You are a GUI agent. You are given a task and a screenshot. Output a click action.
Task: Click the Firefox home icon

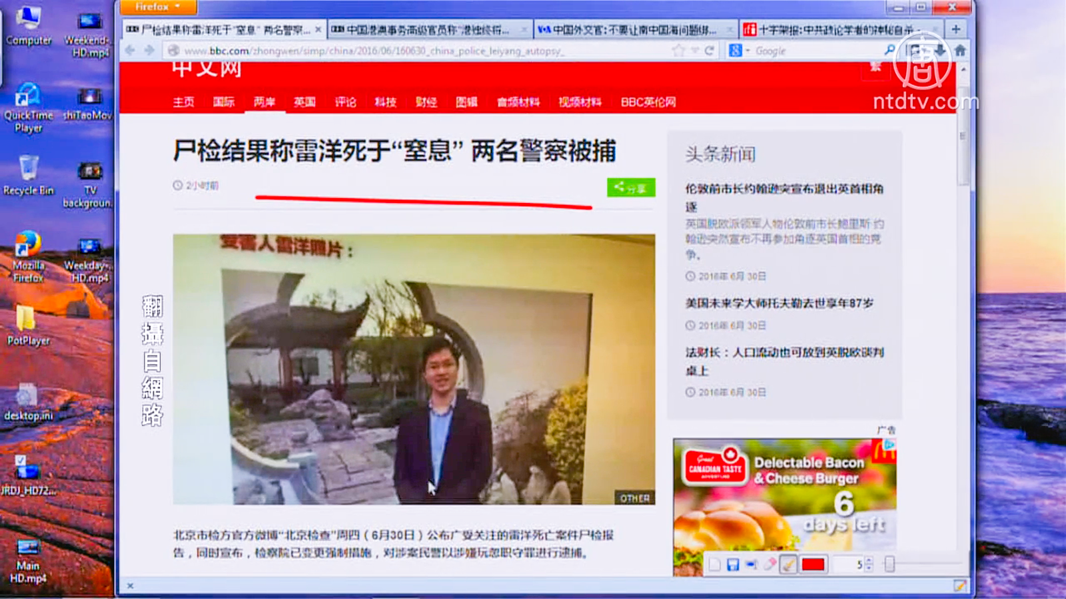point(960,50)
